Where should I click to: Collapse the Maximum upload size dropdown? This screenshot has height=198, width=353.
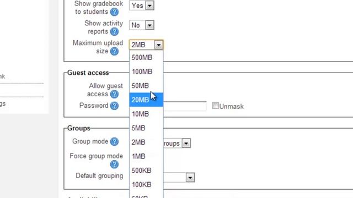(x=146, y=45)
